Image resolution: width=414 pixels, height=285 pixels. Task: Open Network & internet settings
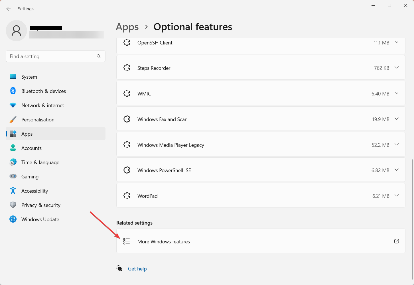pos(56,105)
